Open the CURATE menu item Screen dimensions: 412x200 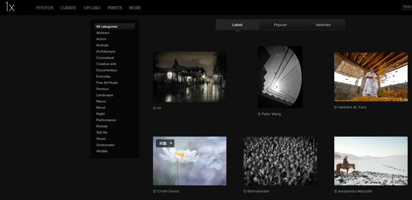[x=68, y=8]
